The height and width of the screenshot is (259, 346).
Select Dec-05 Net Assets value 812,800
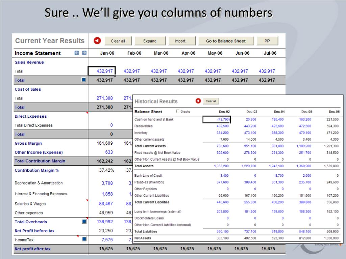click(305, 238)
